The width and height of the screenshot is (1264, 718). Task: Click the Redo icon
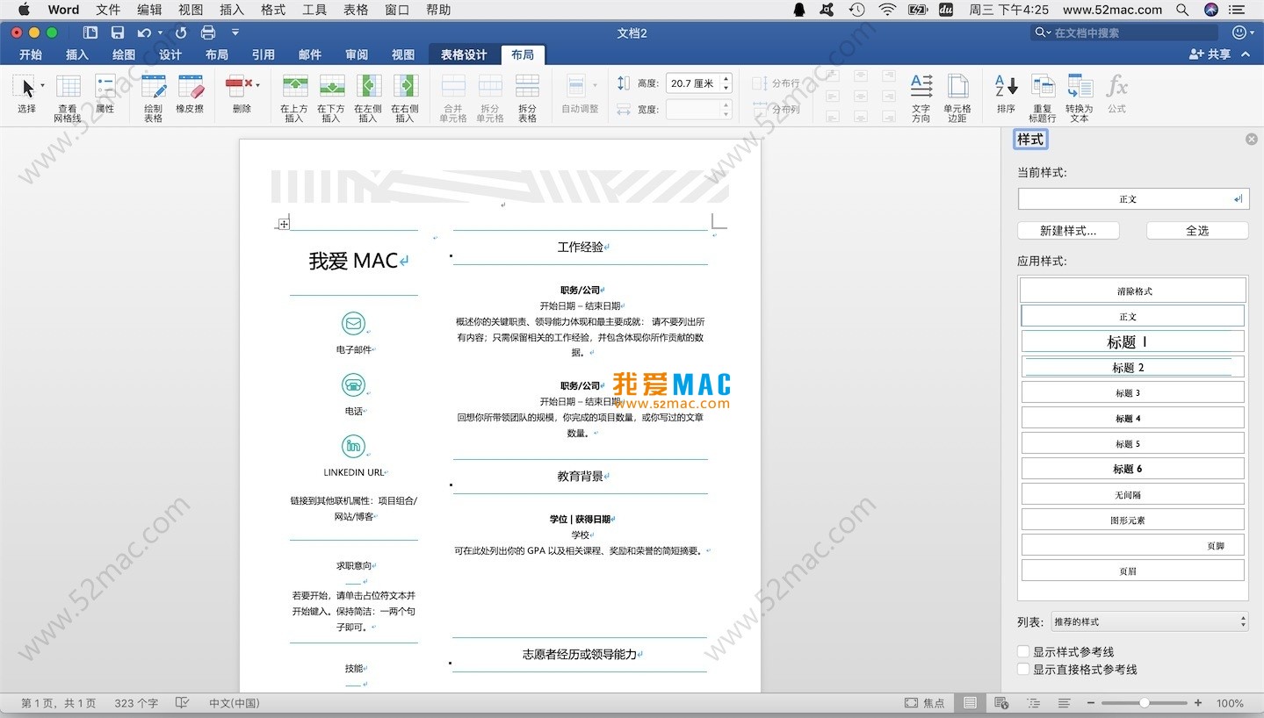[x=181, y=32]
